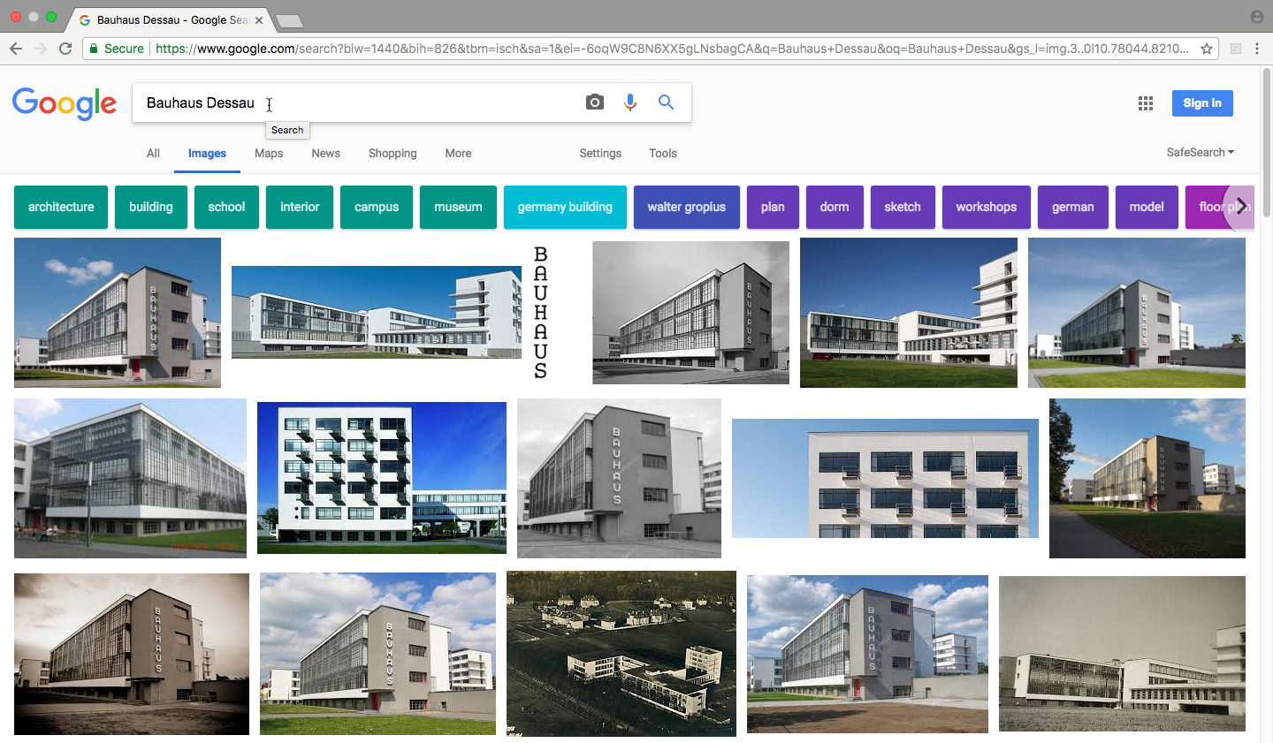Reload the page
This screenshot has height=743, width=1273.
tap(65, 49)
